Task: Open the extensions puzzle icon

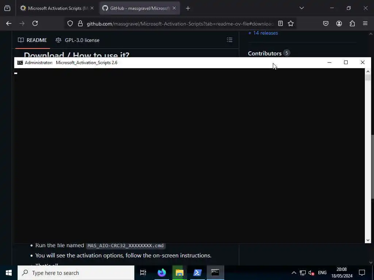Action: pos(352,23)
